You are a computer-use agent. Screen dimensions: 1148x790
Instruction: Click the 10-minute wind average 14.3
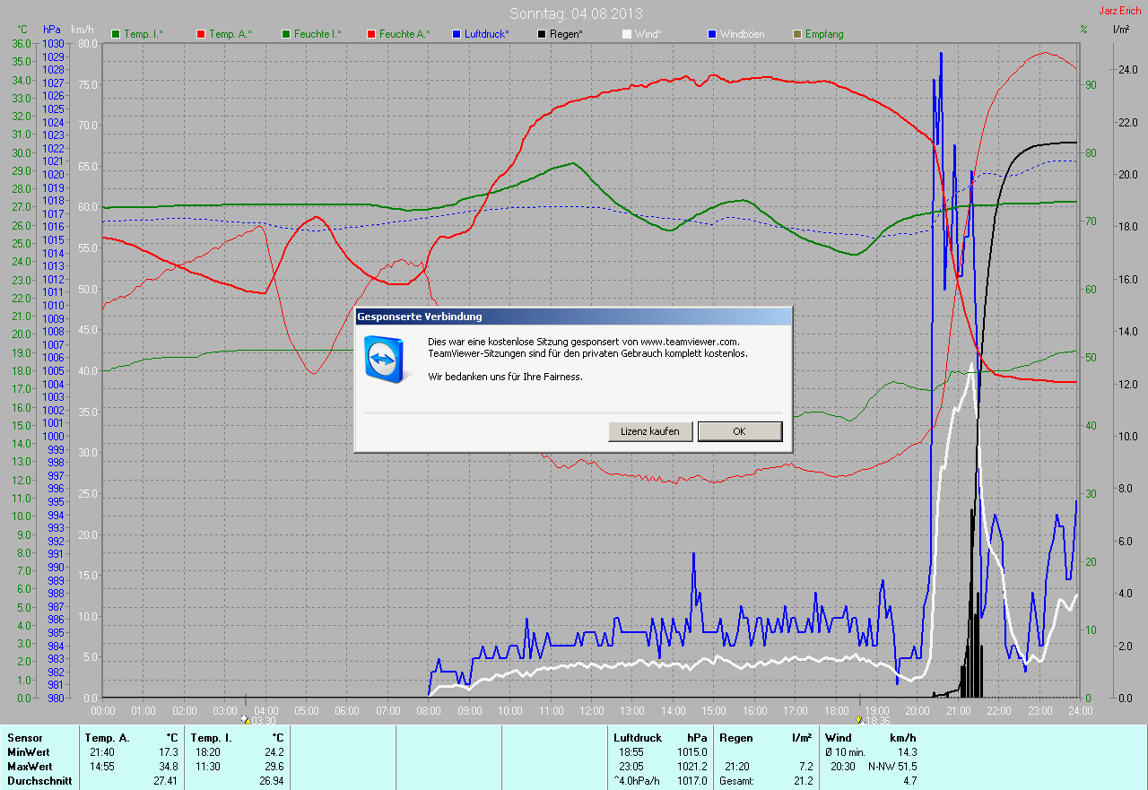[907, 752]
